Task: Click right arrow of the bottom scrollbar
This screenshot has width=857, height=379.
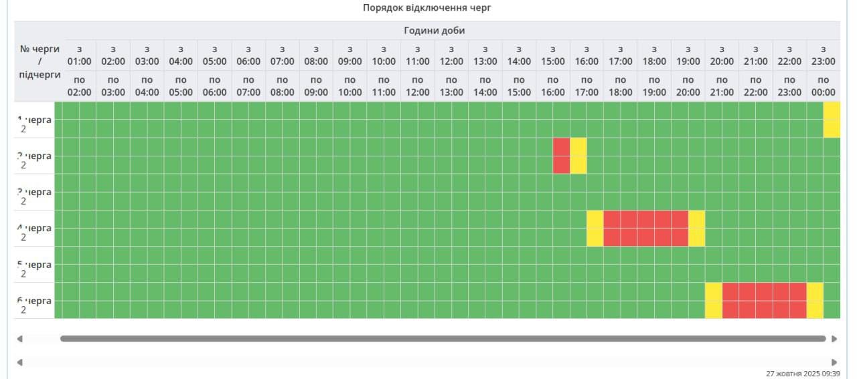Action: [x=834, y=362]
